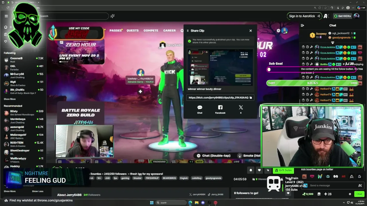Click the Fortnite menu icon beside the player avatar
Viewport: 367px width, 206px height.
[278, 30]
